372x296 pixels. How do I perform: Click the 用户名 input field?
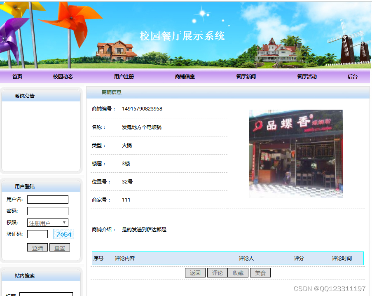pos(48,200)
